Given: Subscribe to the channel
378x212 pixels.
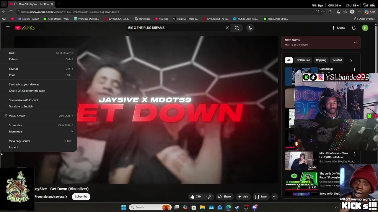Looking at the screenshot, I should tap(81, 197).
